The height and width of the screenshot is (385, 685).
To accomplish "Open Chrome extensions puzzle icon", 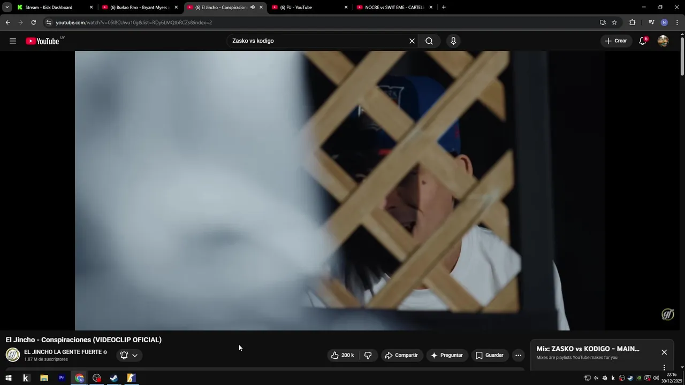I will tap(633, 22).
